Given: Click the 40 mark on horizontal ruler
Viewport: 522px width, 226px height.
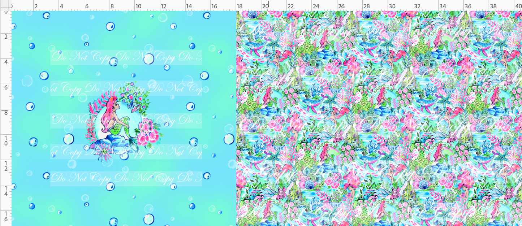Looking at the screenshot, I should 518,6.
